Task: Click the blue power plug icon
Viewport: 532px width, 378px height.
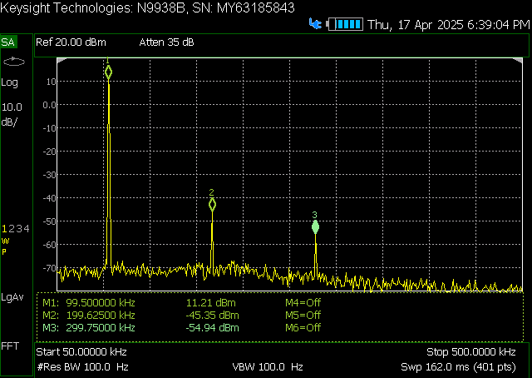Action: (315, 24)
